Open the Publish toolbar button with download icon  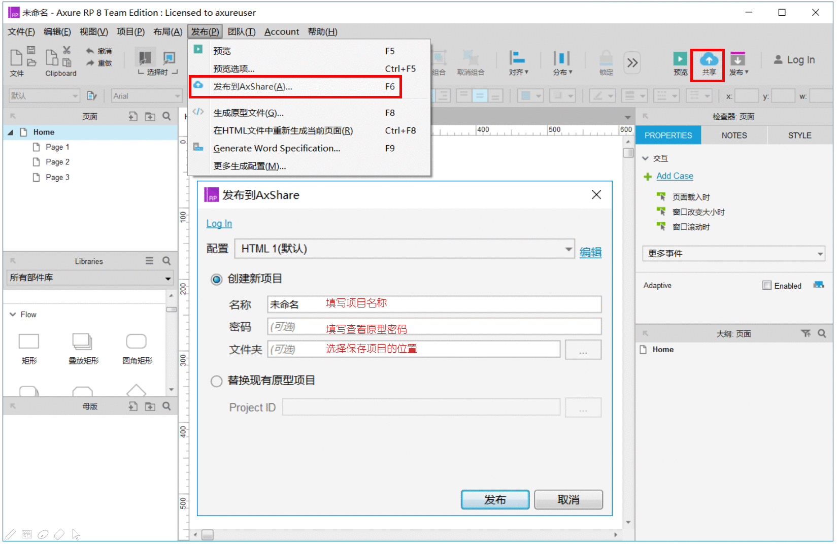[738, 59]
